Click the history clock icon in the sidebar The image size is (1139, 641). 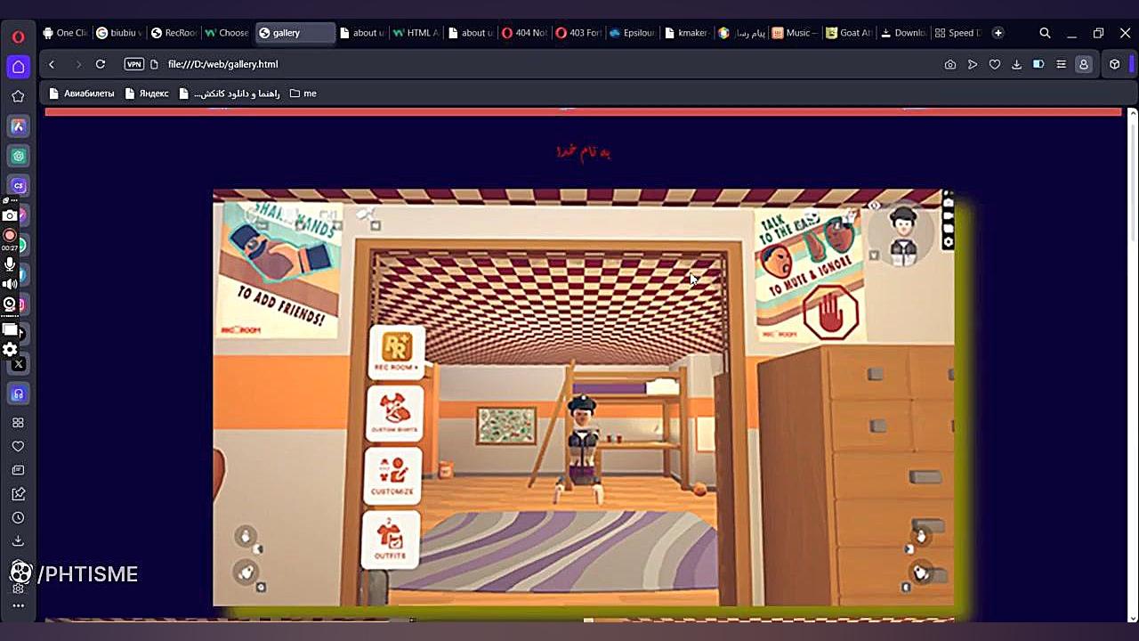pyautogui.click(x=18, y=517)
